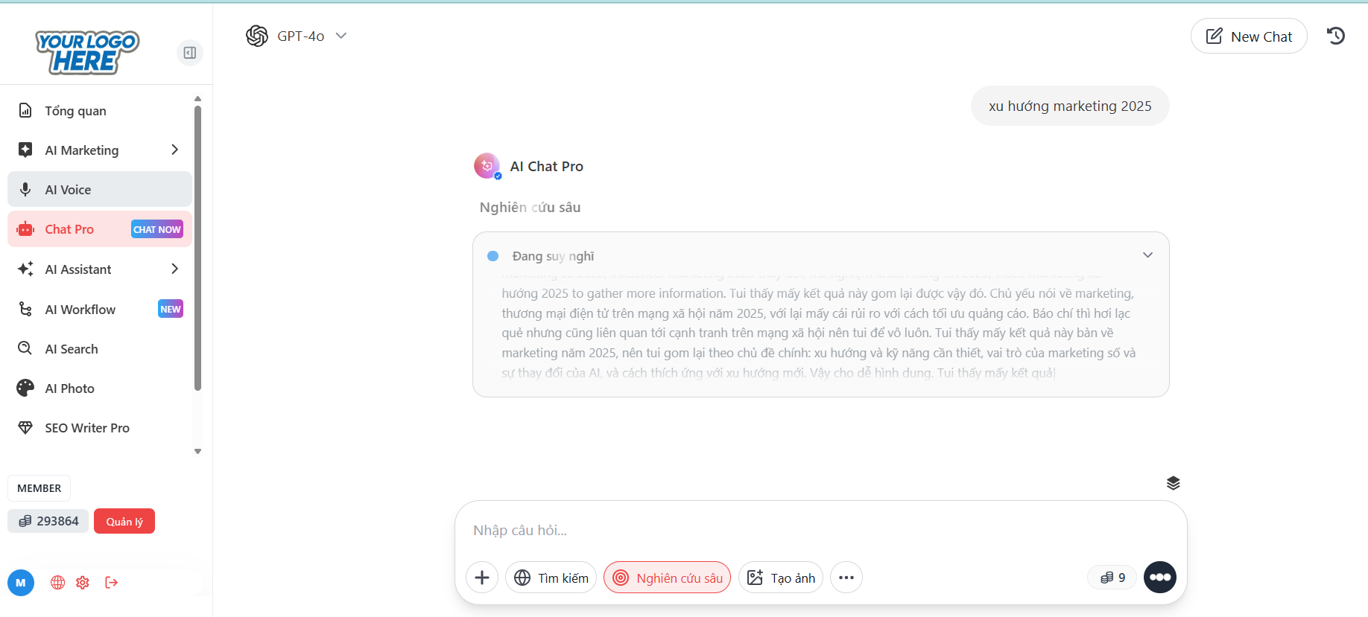Click the logout icon
The image size is (1368, 617).
point(112,583)
